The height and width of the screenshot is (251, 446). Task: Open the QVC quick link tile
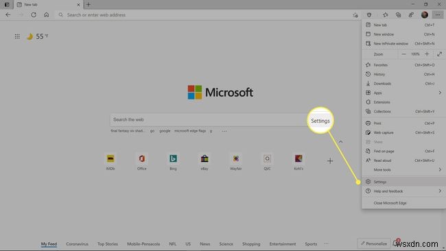point(267,162)
